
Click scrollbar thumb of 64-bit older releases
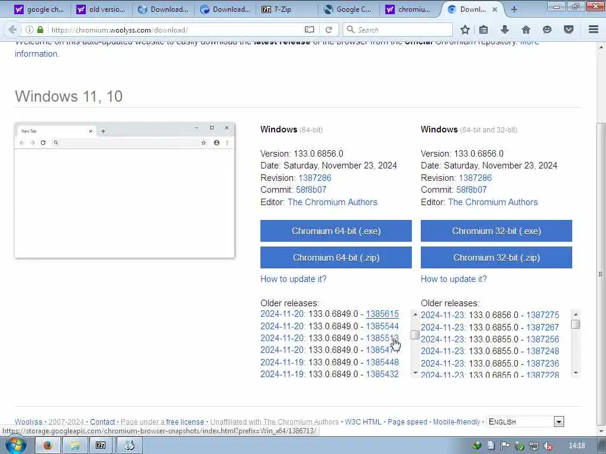(415, 335)
